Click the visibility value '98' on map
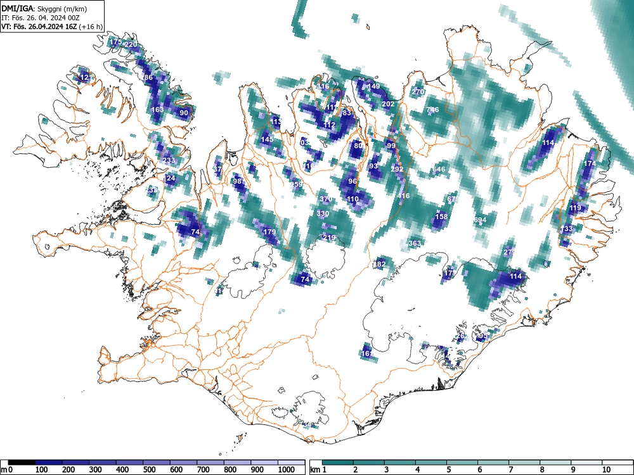 click(x=237, y=181)
